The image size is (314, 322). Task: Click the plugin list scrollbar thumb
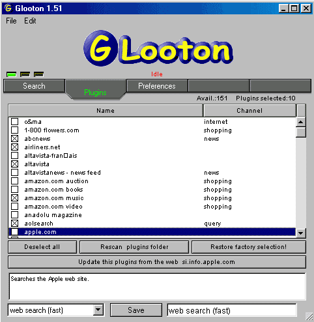301,132
